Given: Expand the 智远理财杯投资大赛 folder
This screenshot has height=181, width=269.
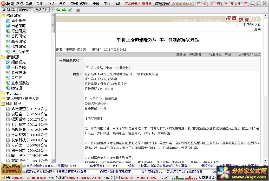Looking at the screenshot, I should pyautogui.click(x=3, y=99).
